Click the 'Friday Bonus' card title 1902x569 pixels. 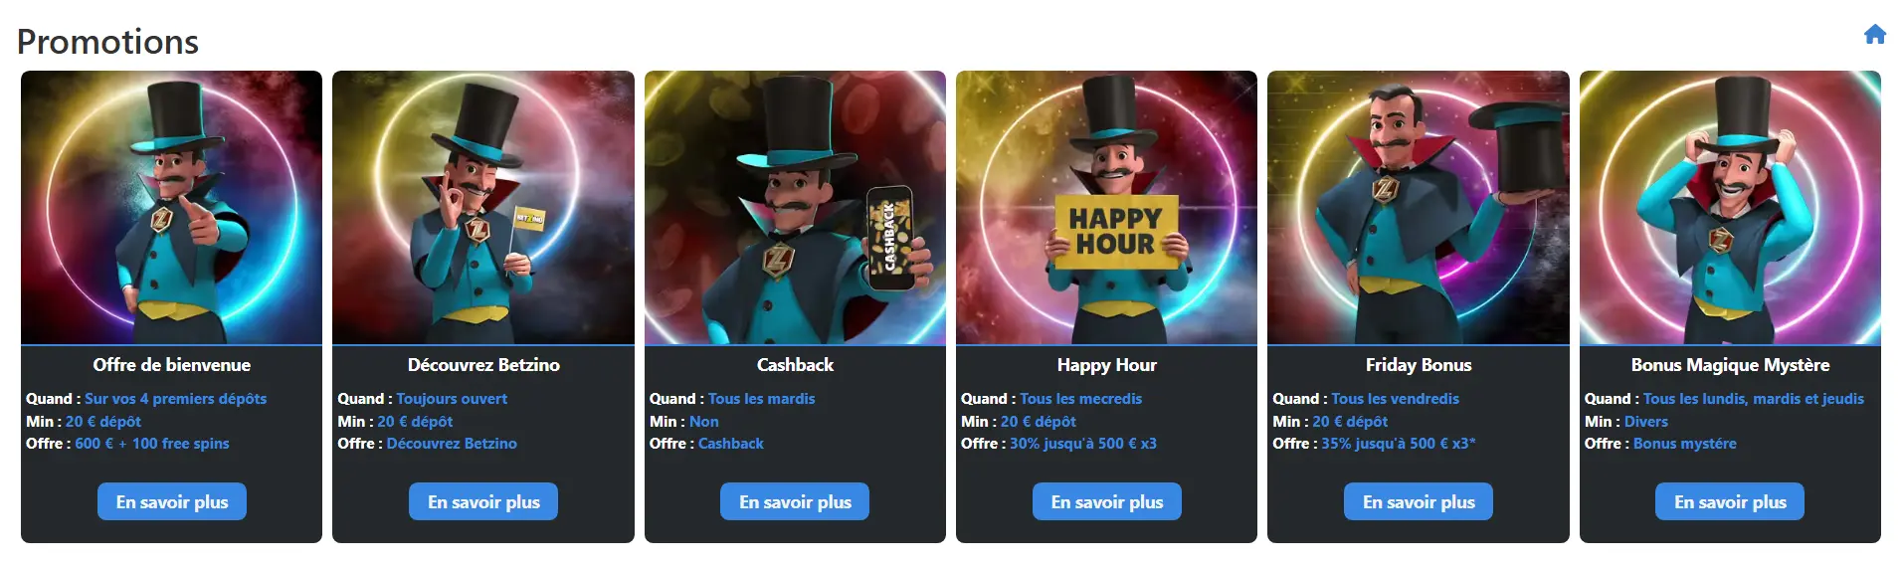[x=1419, y=365]
